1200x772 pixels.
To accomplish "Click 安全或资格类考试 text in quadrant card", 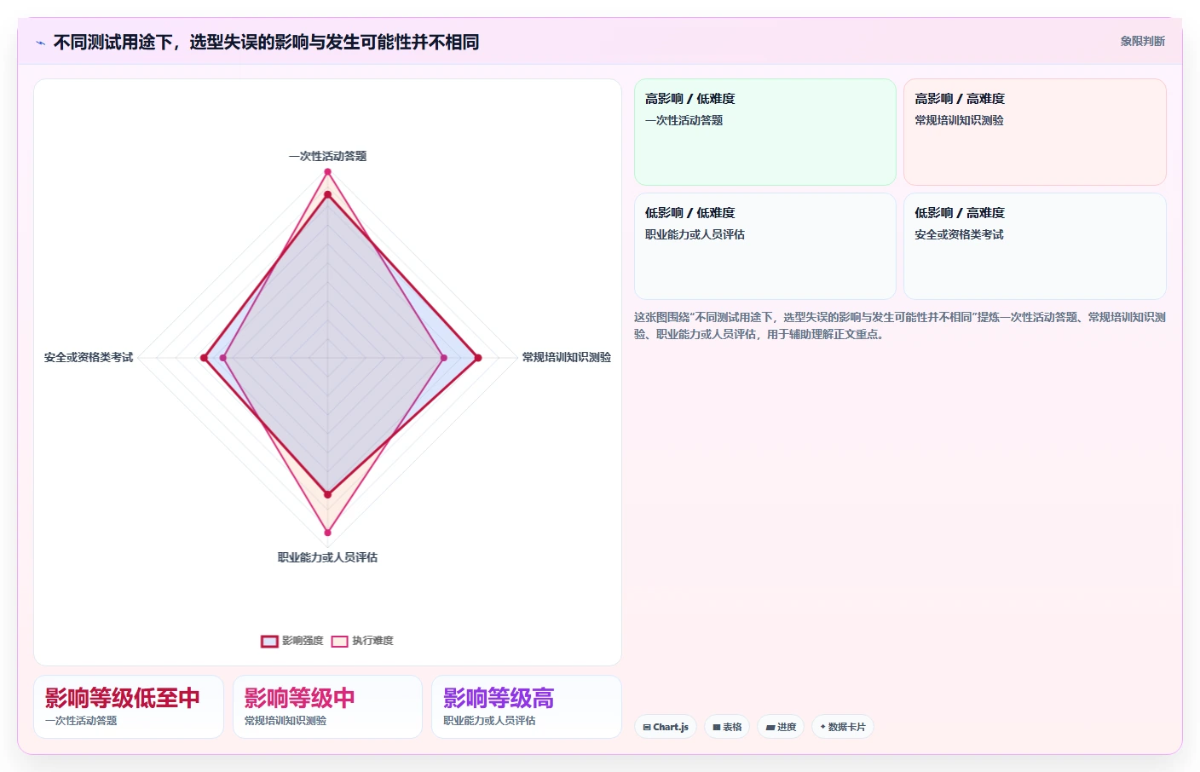I will (x=959, y=234).
